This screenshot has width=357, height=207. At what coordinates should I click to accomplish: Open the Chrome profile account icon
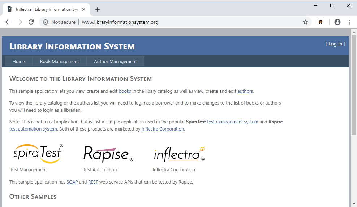pos(337,22)
